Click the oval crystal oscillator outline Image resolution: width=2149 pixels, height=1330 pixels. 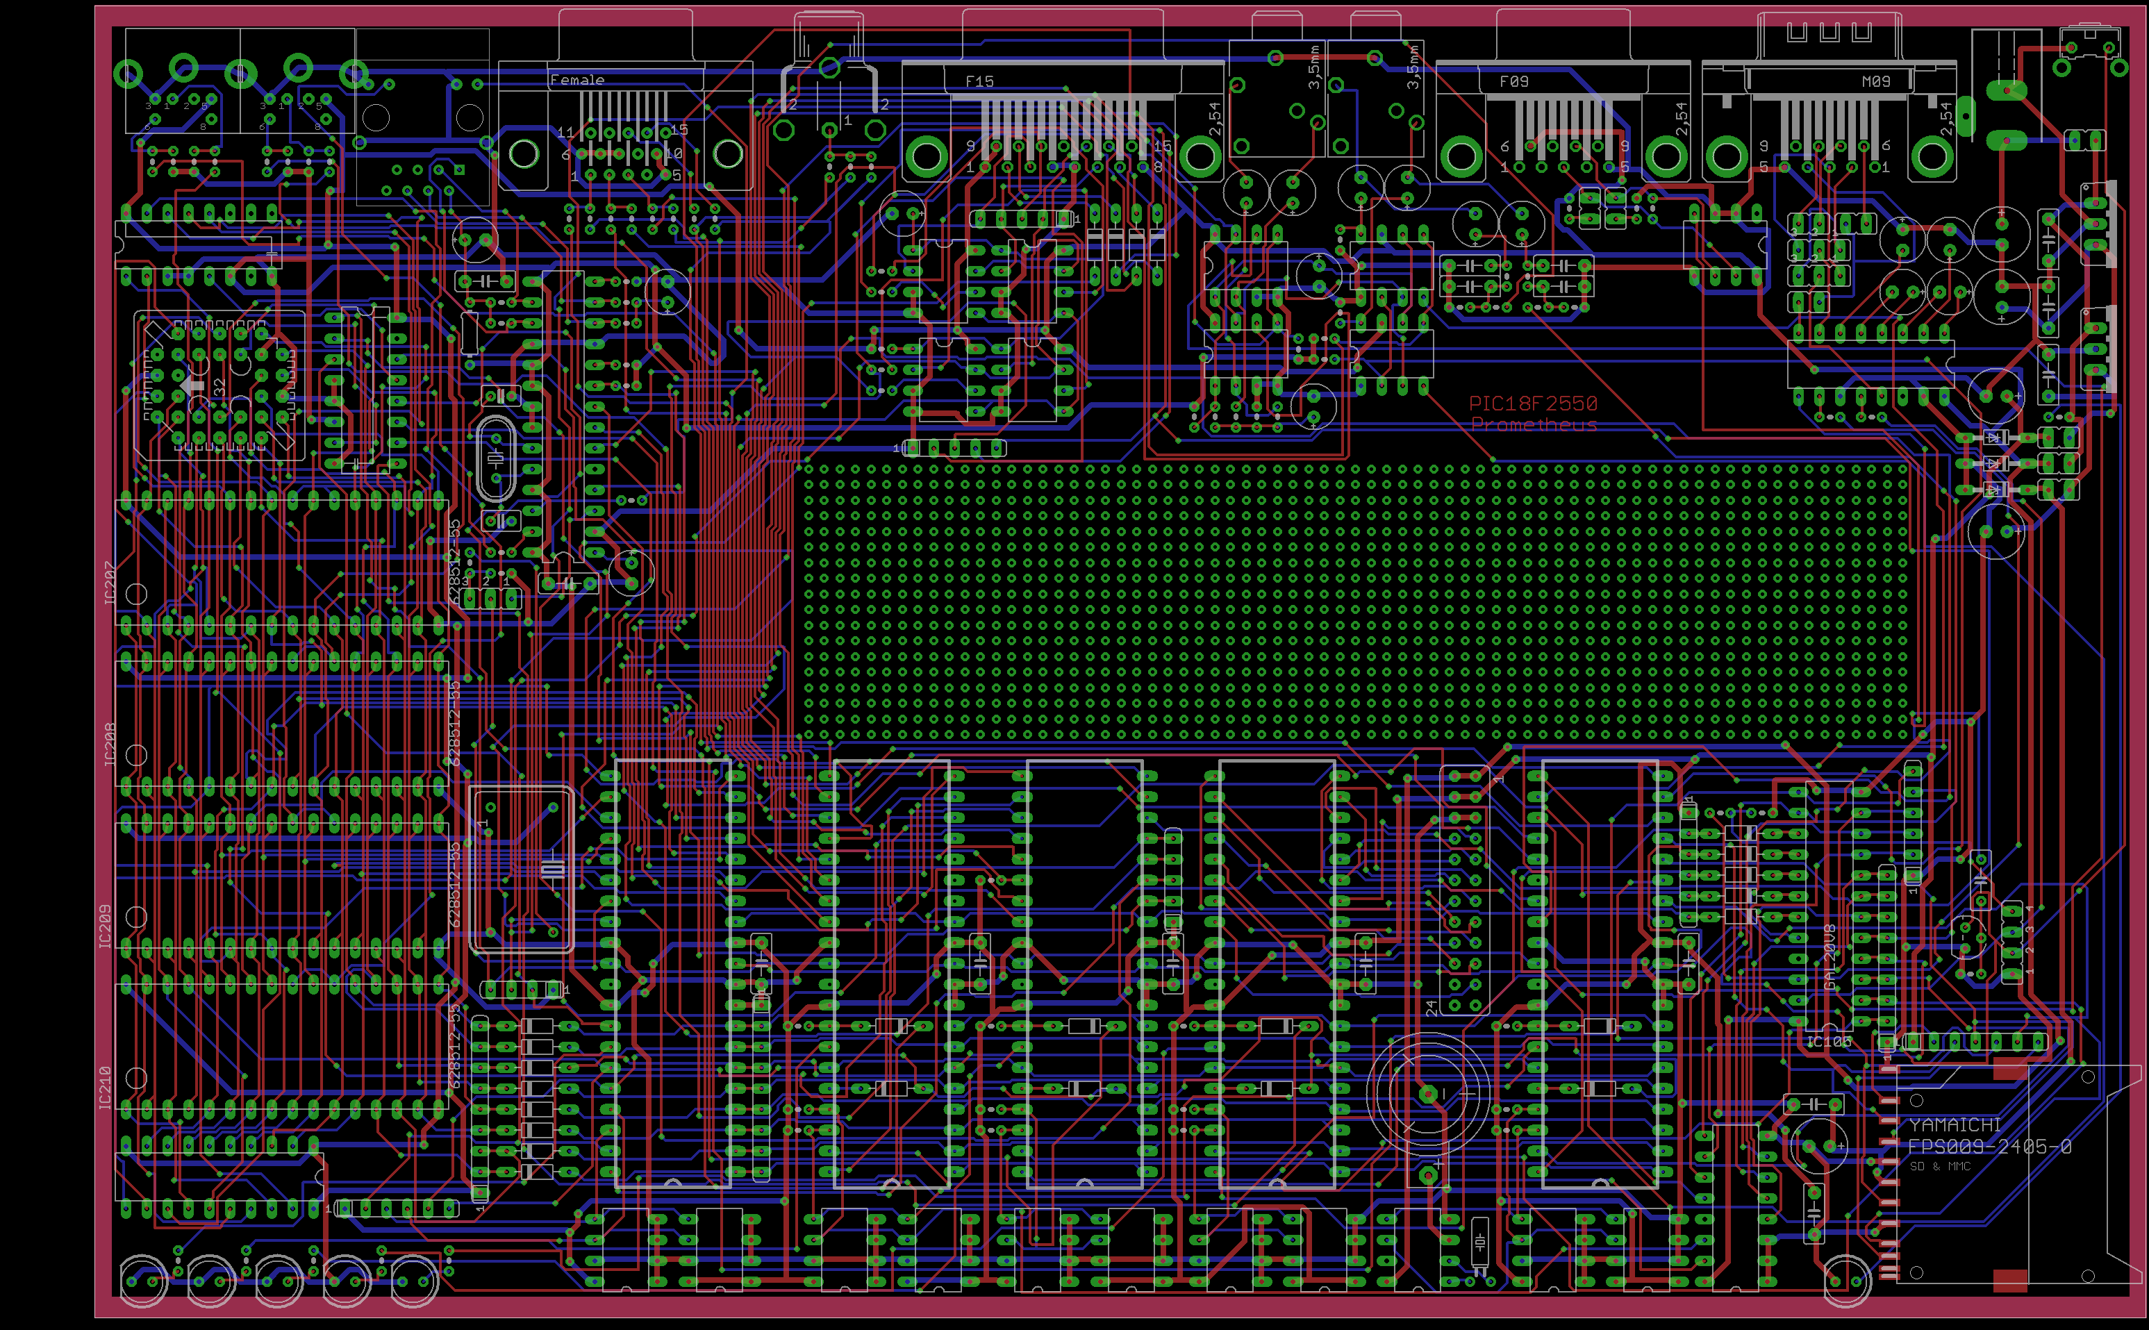tap(495, 459)
